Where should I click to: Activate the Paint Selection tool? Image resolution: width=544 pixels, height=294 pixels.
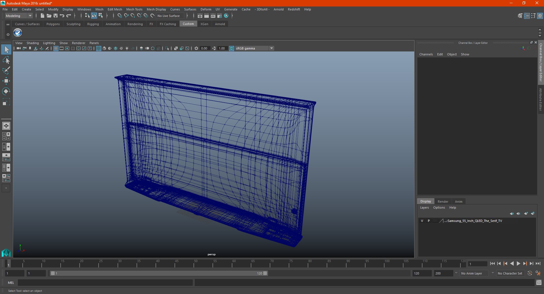pyautogui.click(x=6, y=70)
